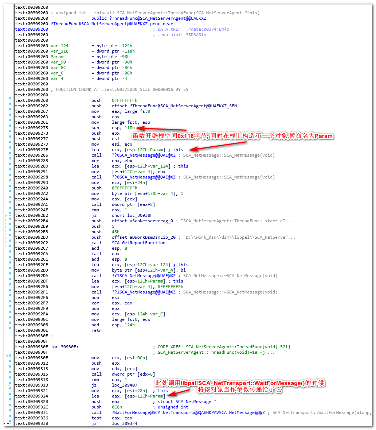Click 'push 45h' operand
Screen dimensions: 376x430
click(115, 232)
